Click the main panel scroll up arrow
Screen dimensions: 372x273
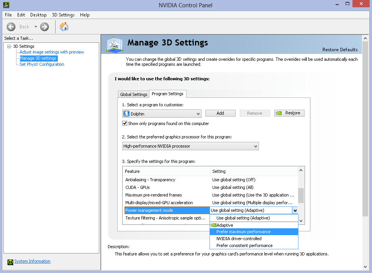click(365, 38)
